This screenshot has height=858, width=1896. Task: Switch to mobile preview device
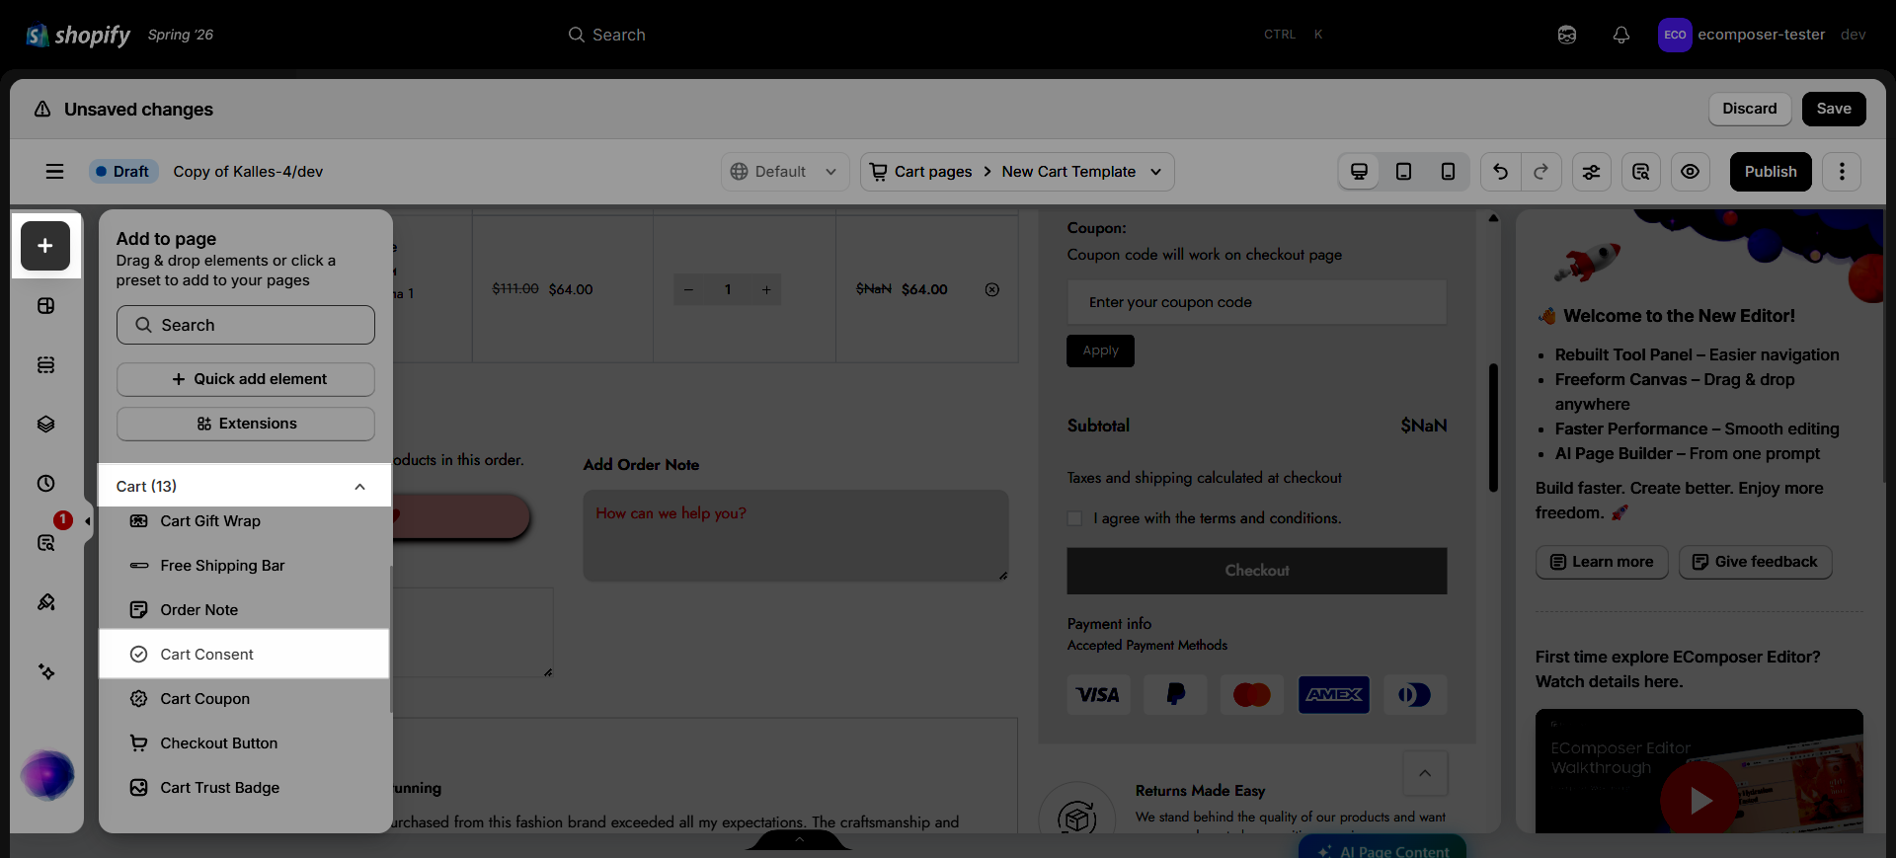1448,172
